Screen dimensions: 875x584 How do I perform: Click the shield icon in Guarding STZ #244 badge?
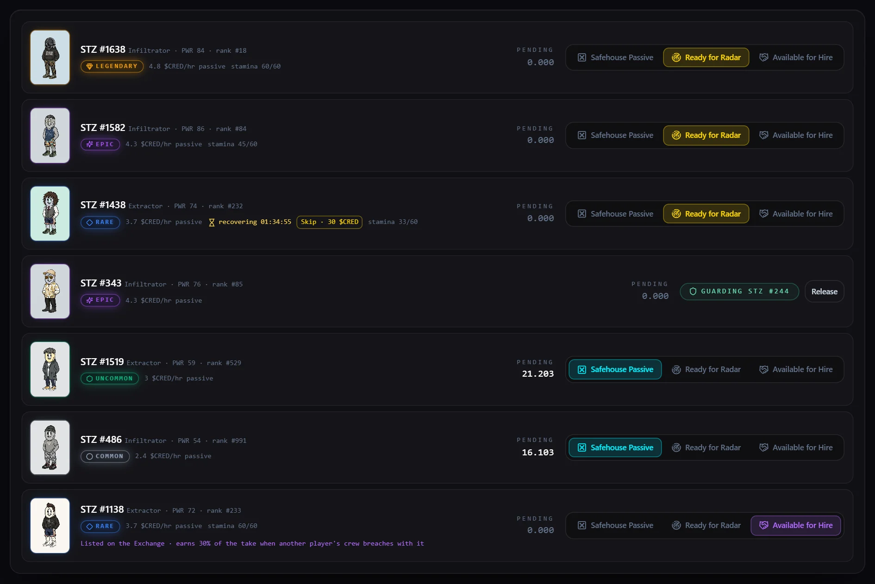693,292
